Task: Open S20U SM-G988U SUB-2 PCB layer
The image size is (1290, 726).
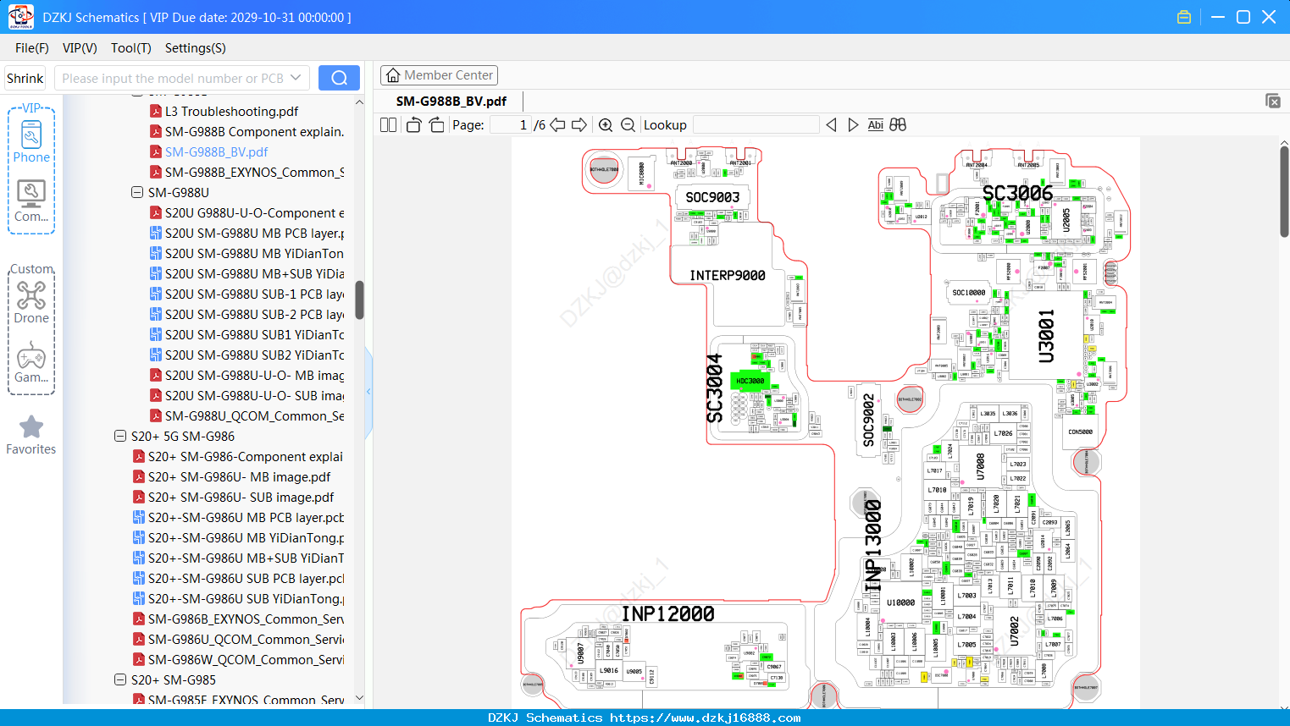Action: tap(254, 314)
